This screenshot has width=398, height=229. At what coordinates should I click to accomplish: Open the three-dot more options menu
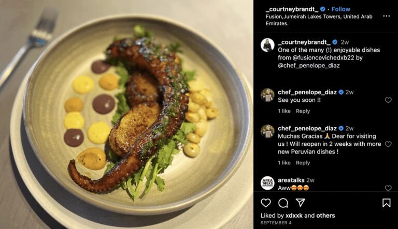coord(386,16)
